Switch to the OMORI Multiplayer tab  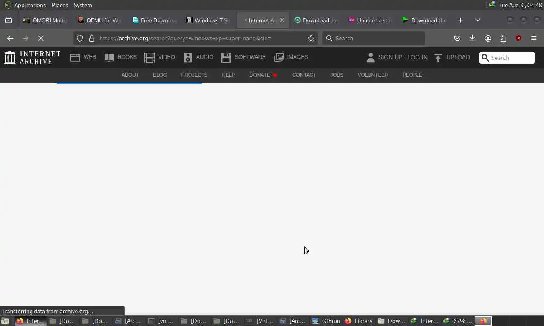point(46,20)
